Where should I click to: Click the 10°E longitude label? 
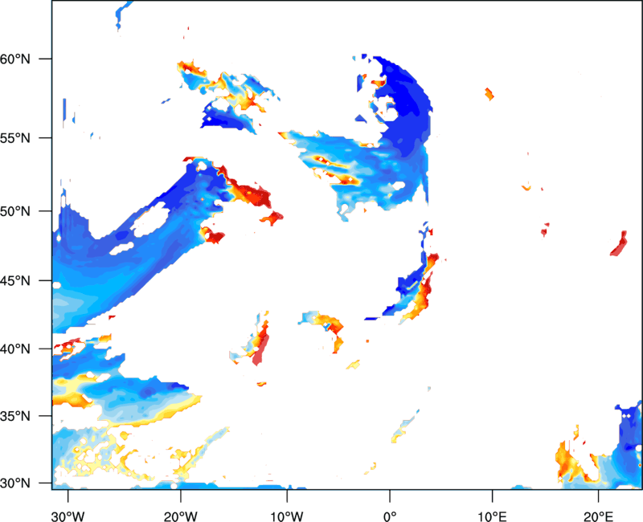click(492, 516)
